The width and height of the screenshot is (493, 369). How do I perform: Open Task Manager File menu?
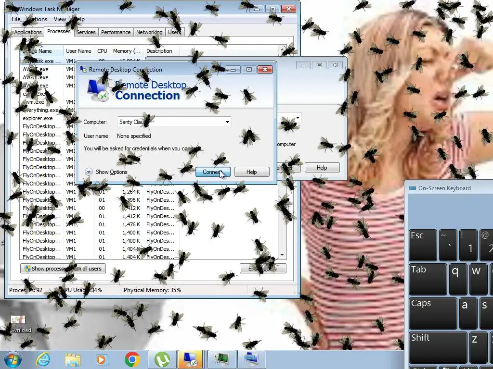(x=16, y=19)
